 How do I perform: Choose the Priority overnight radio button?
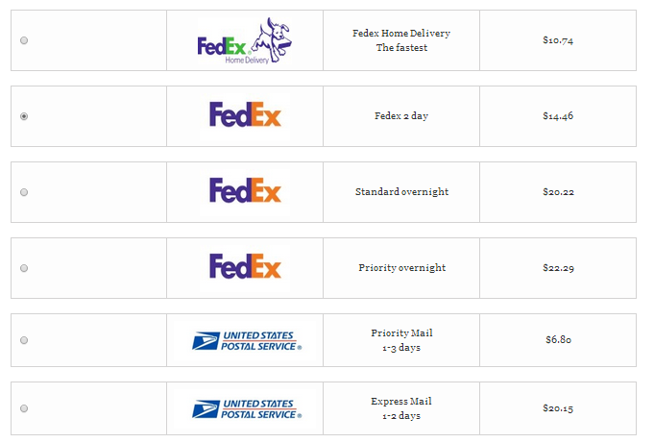24,268
